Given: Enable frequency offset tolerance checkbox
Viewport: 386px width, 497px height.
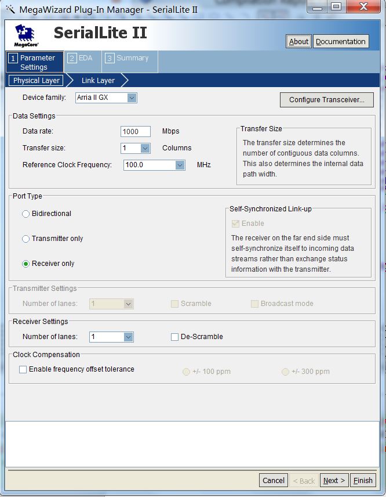Looking at the screenshot, I should [x=23, y=370].
